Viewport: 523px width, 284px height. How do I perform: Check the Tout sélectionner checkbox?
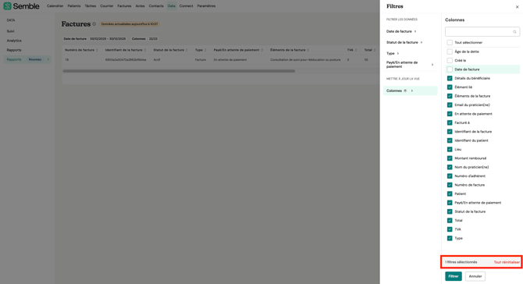point(450,43)
